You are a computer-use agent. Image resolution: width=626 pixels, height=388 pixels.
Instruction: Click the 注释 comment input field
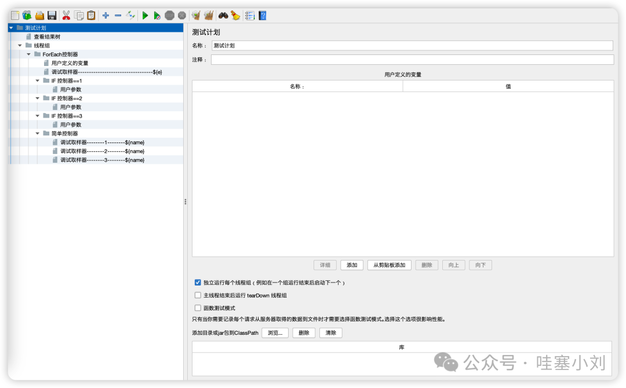point(413,60)
